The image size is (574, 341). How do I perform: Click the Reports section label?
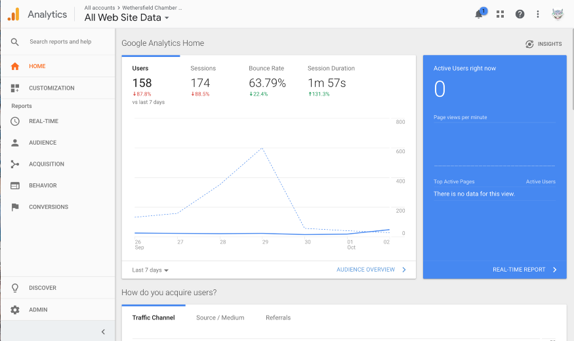22,106
